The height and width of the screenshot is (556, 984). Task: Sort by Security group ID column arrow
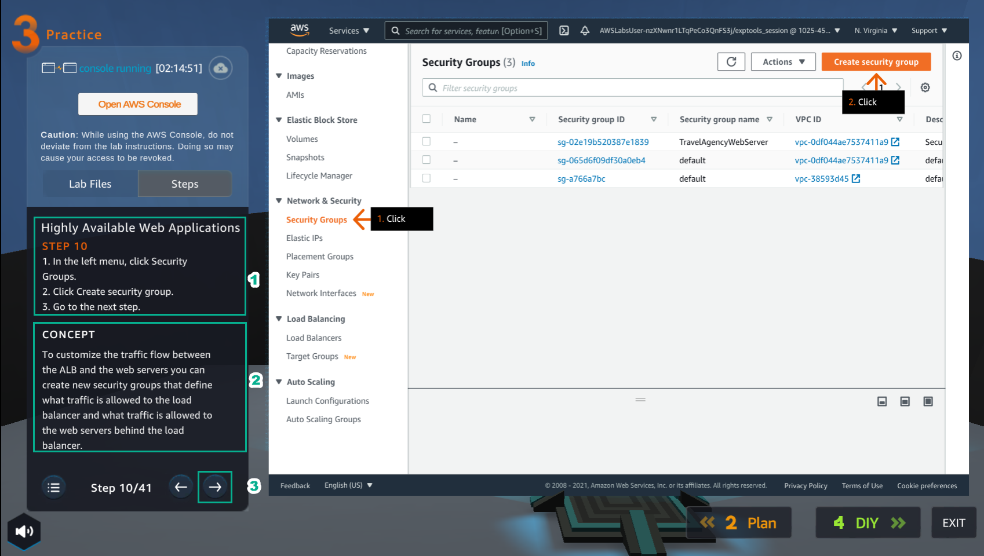[x=654, y=119]
